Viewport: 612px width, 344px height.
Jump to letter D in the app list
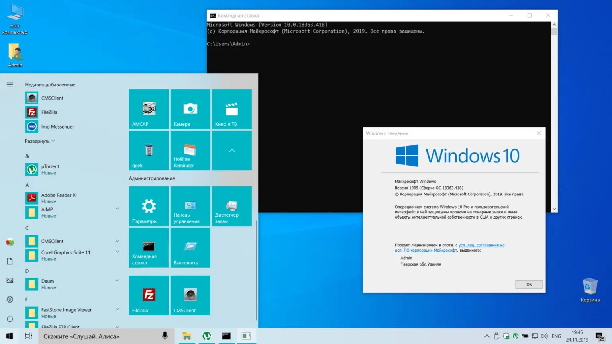tap(27, 271)
